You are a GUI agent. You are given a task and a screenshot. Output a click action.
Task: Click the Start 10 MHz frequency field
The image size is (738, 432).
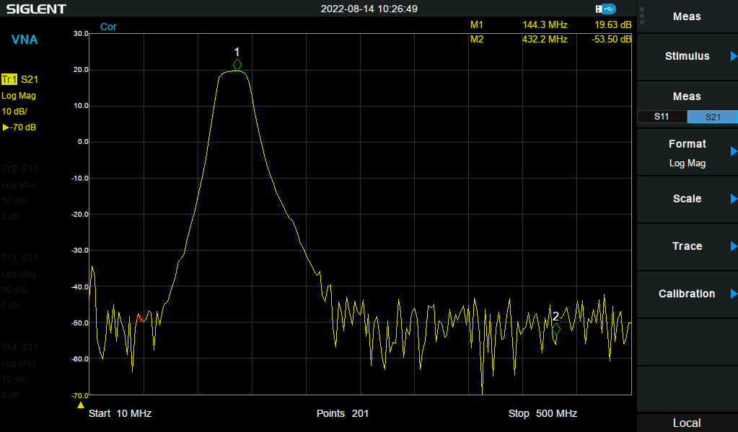click(120, 413)
